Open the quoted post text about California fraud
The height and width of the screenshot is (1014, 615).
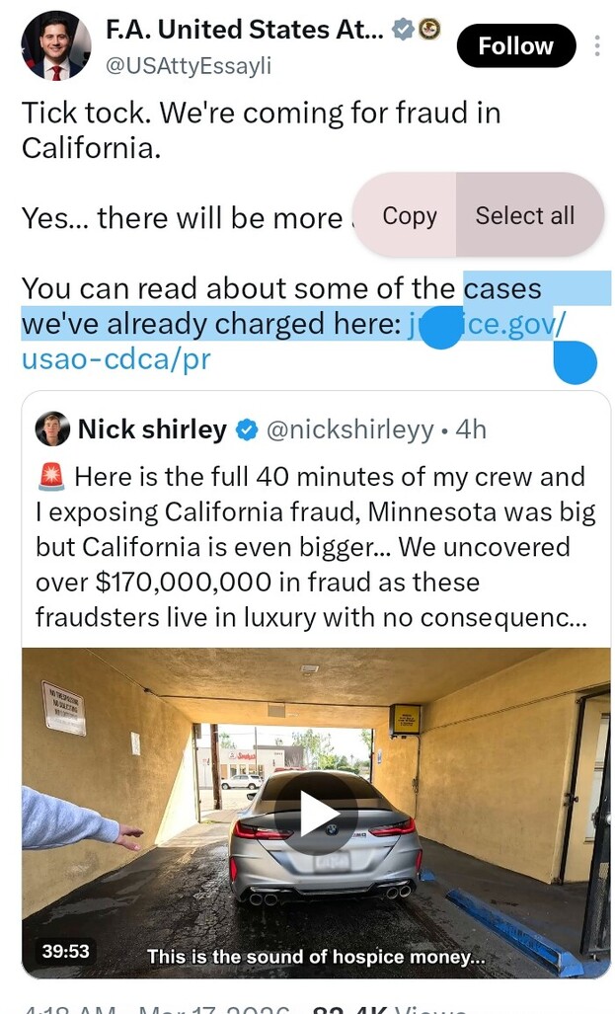click(x=316, y=547)
